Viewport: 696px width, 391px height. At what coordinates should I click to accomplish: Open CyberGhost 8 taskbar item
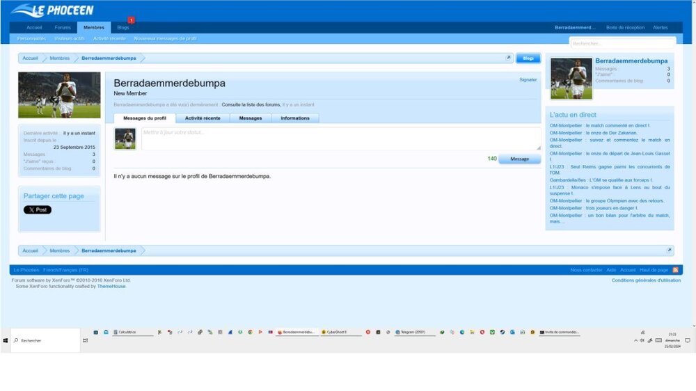click(340, 333)
